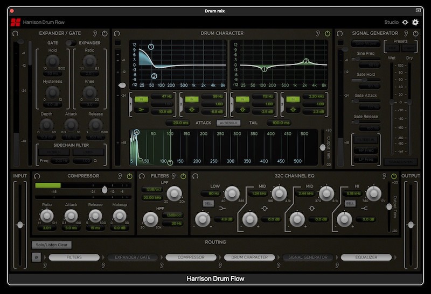Click the TAIL 100.0 ms field
Image resolution: width=431 pixels, height=294 pixels.
coord(279,123)
